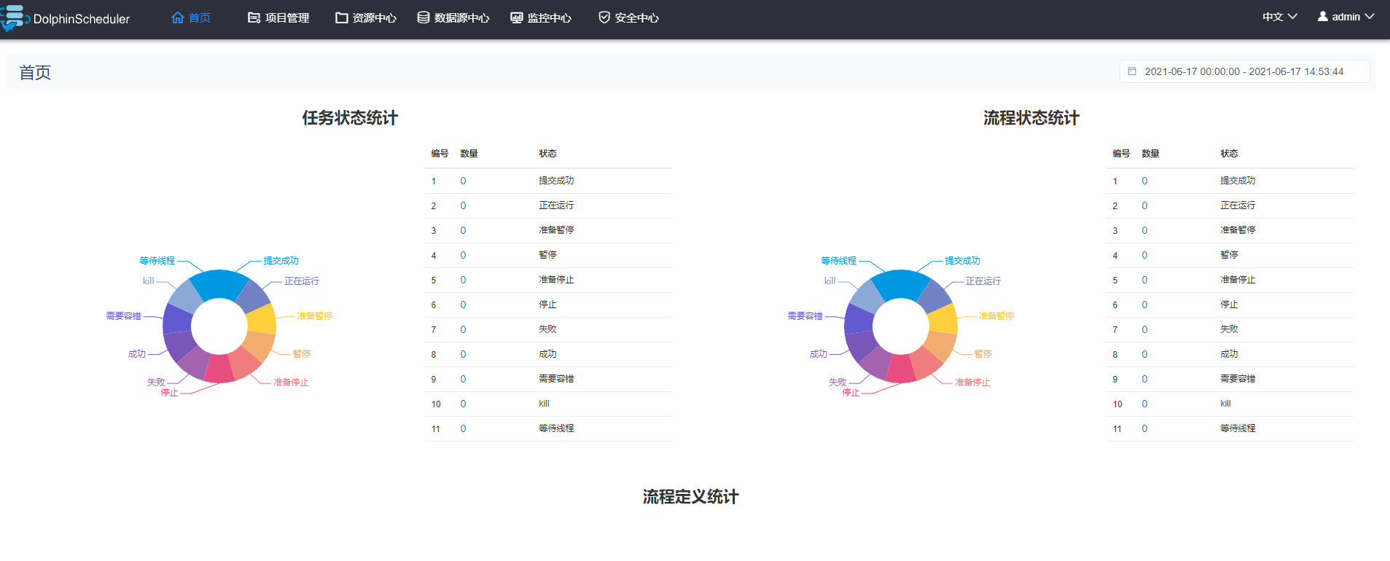Open the 首页 home menu

click(x=191, y=17)
